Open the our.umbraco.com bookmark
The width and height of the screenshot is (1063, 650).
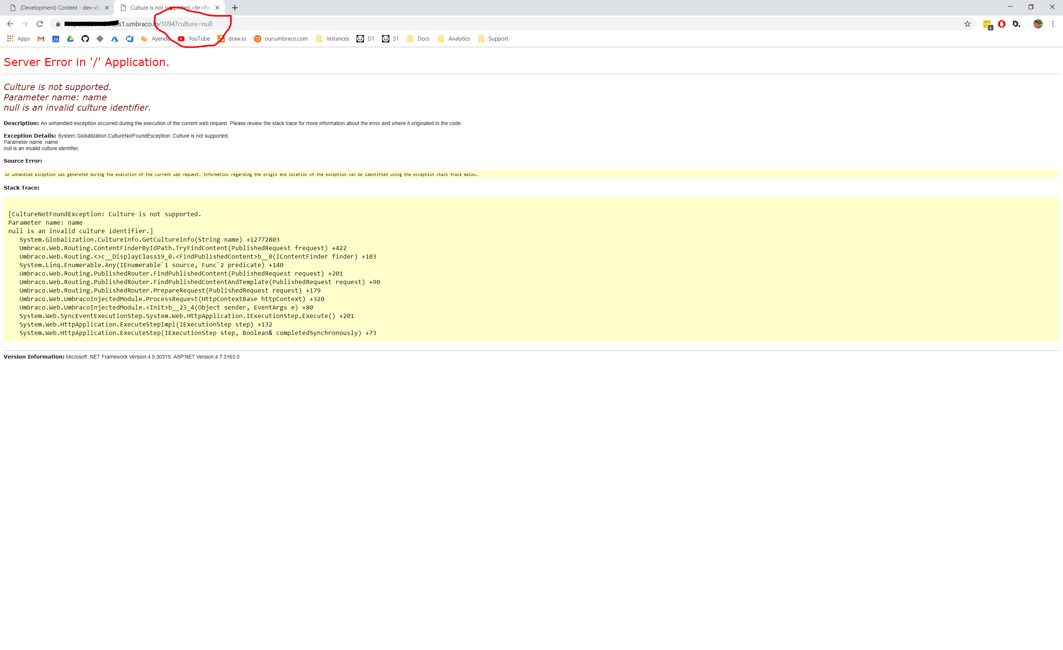(281, 38)
